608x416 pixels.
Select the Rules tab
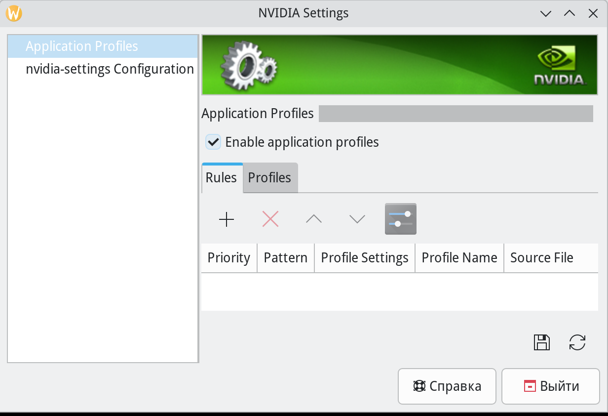pos(222,178)
